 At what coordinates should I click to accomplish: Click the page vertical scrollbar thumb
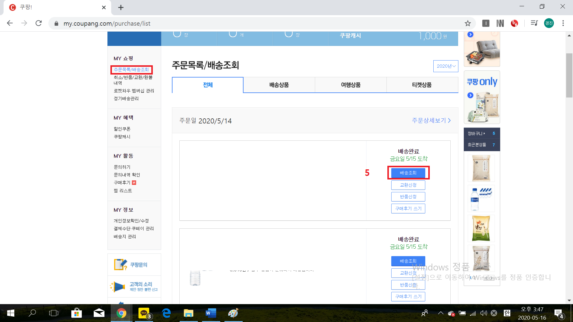click(x=569, y=75)
